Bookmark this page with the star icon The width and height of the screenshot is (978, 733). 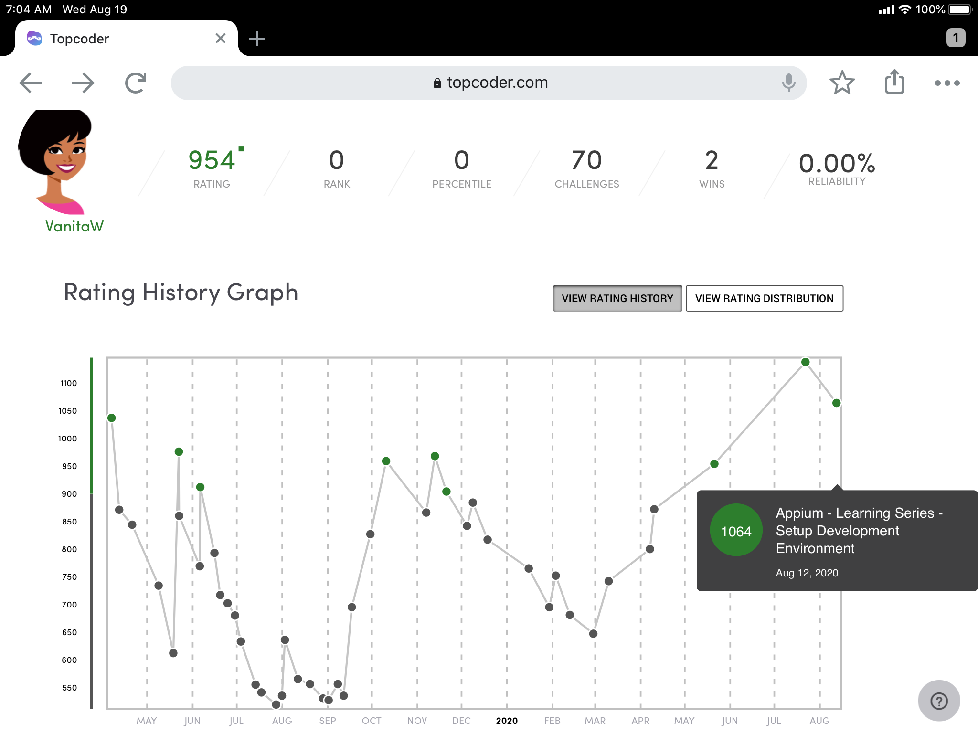click(x=842, y=83)
